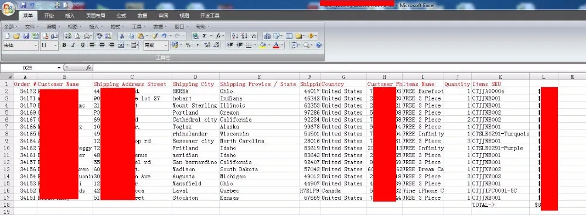Switch to the 开始 ribbon tab
Viewport: 586px width, 215px height.
pos(49,16)
